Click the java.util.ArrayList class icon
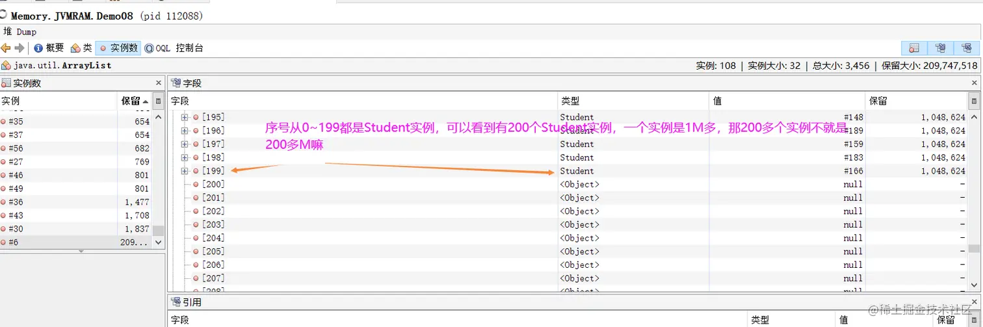 pyautogui.click(x=7, y=66)
